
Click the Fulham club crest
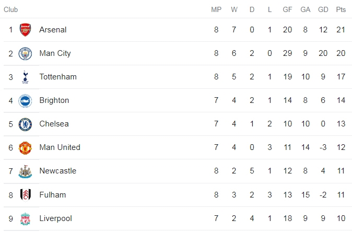[25, 194]
